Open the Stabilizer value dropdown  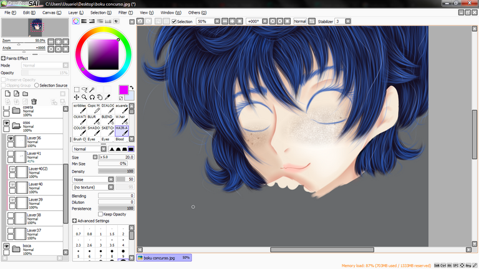click(342, 21)
